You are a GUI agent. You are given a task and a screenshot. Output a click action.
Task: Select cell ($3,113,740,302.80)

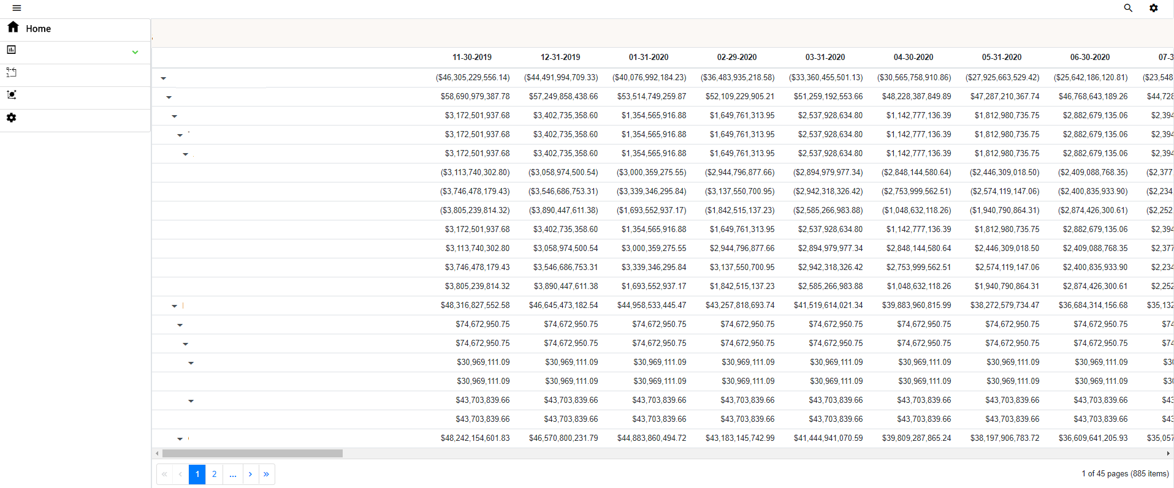(475, 173)
